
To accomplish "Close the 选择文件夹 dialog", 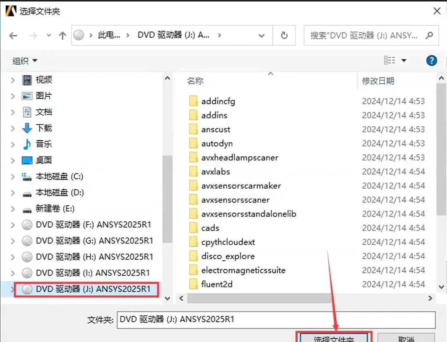I will tap(437, 11).
